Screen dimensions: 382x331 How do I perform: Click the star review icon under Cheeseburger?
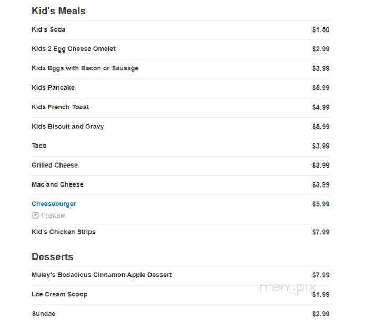pos(35,215)
